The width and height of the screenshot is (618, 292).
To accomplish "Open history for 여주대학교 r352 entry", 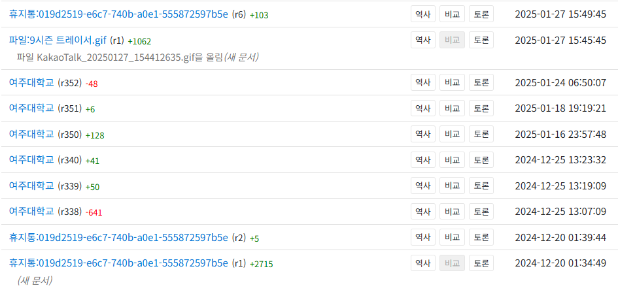I will point(422,83).
